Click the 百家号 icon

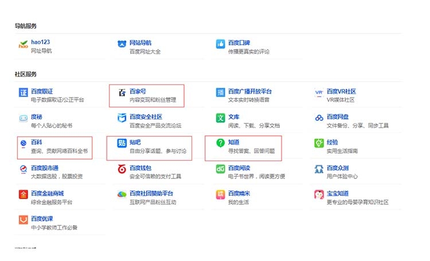(122, 92)
